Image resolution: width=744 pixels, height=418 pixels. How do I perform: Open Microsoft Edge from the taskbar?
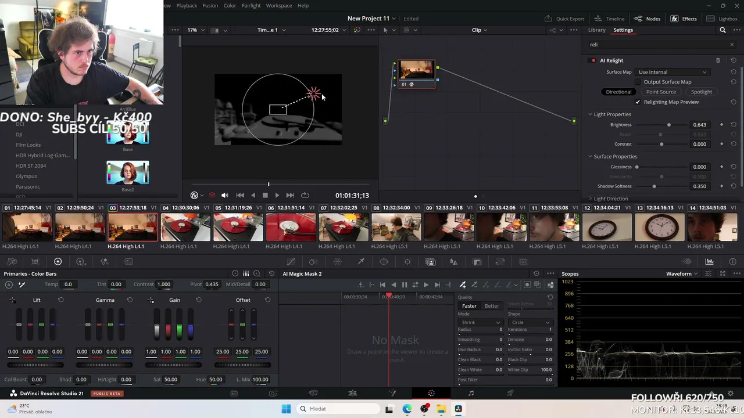click(407, 409)
